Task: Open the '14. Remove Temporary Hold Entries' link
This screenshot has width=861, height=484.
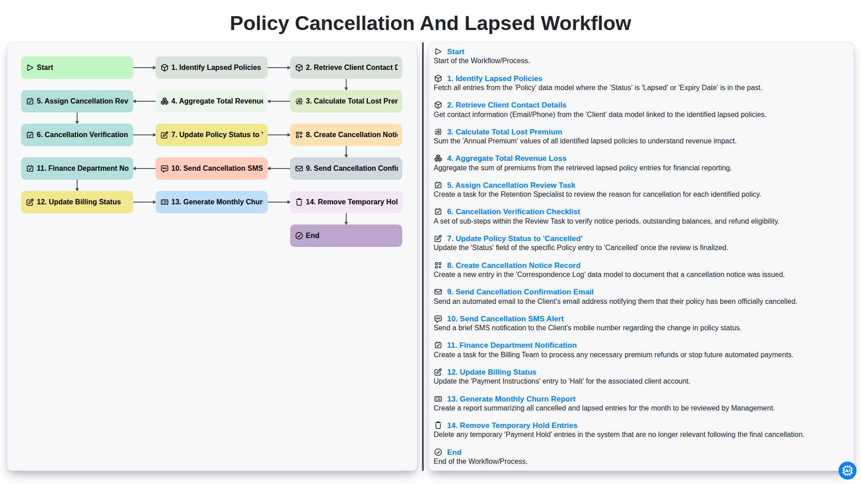Action: coord(512,425)
